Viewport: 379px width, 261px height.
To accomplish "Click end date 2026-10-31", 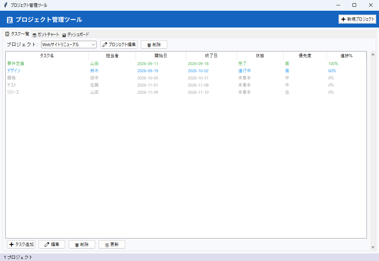I will coord(198,78).
